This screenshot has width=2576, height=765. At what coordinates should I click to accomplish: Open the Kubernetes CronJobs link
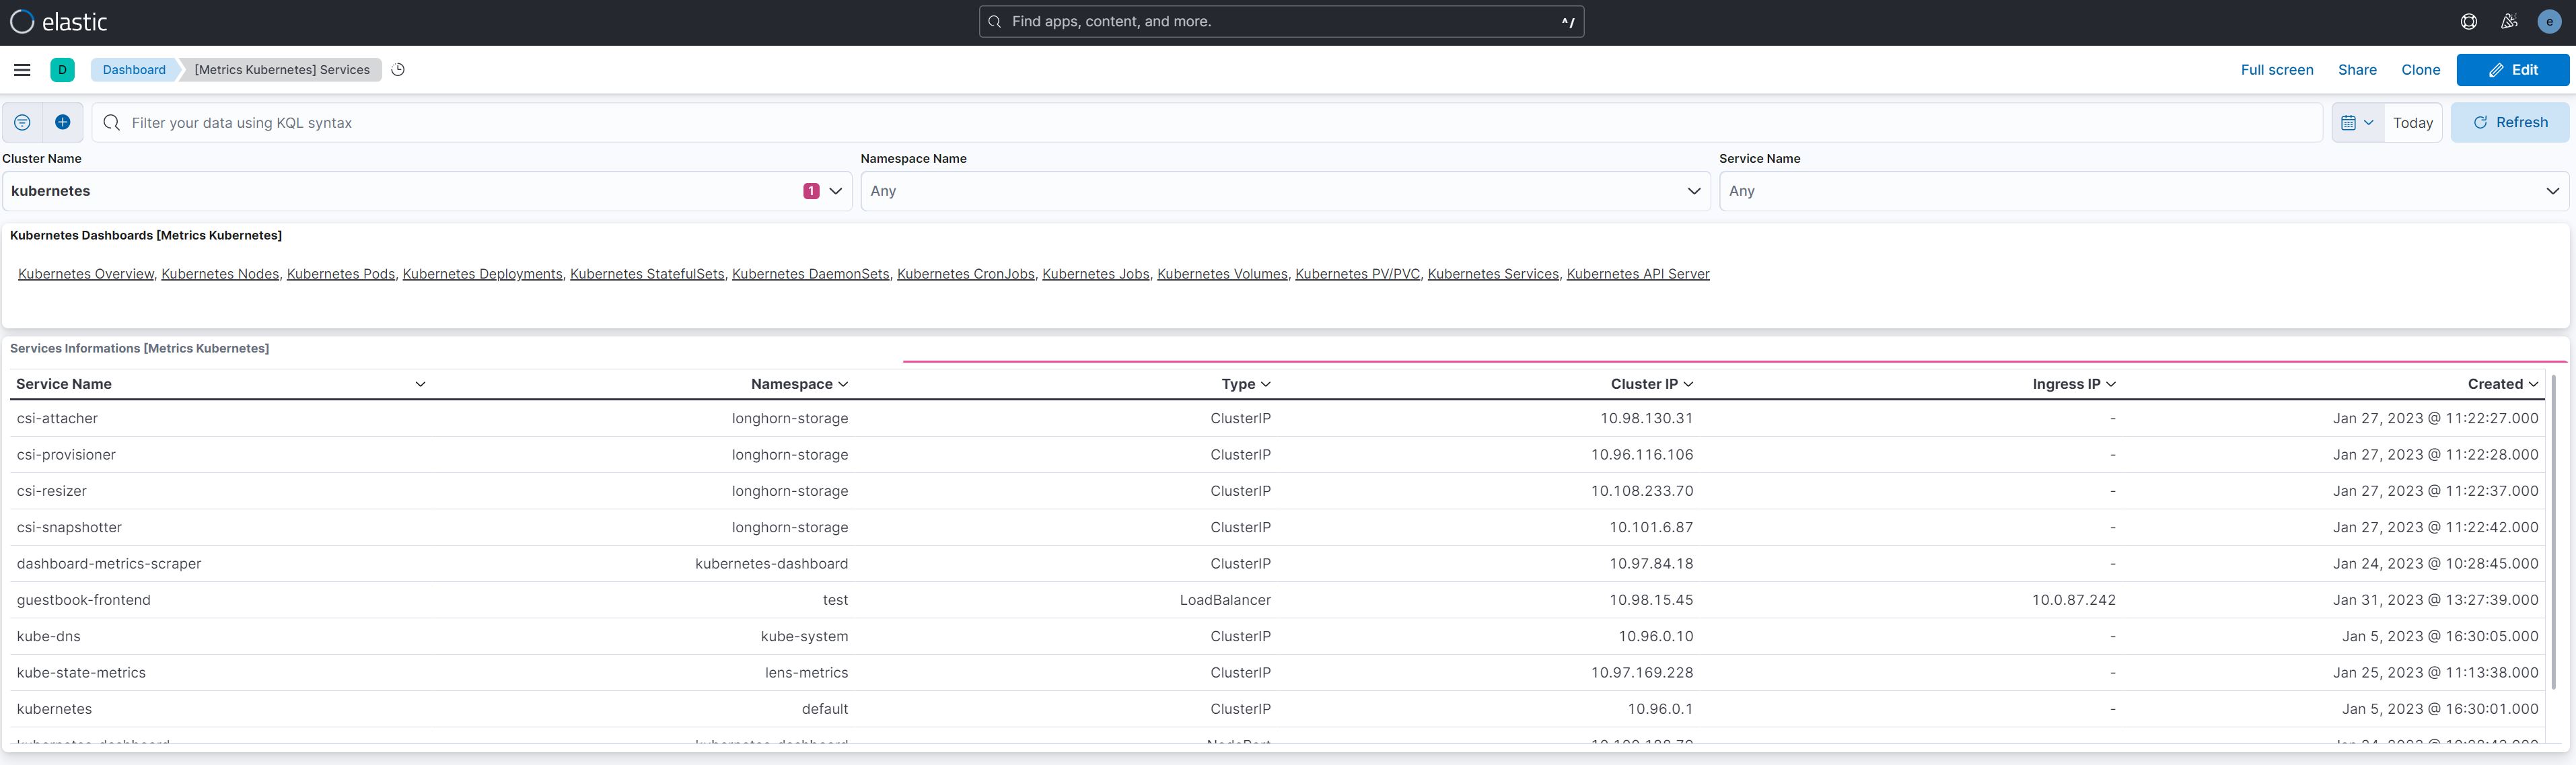pos(966,274)
